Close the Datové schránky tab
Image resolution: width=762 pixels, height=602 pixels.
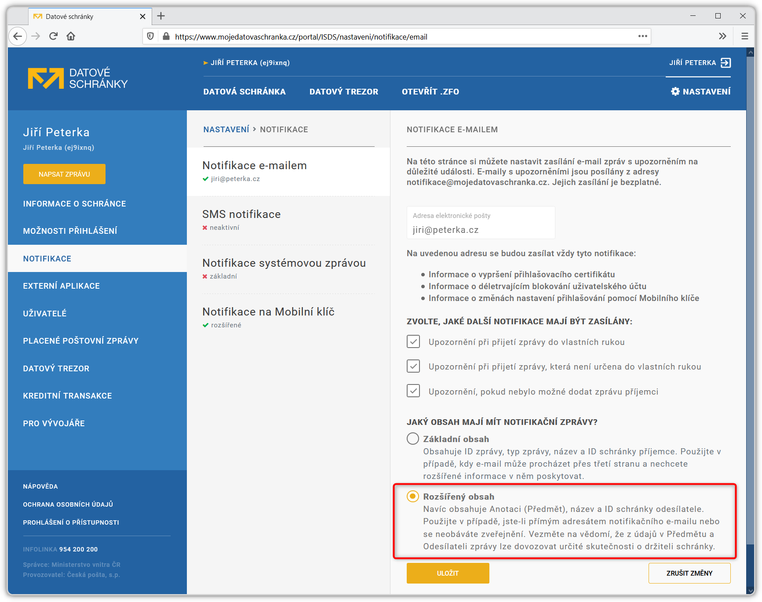pyautogui.click(x=142, y=17)
